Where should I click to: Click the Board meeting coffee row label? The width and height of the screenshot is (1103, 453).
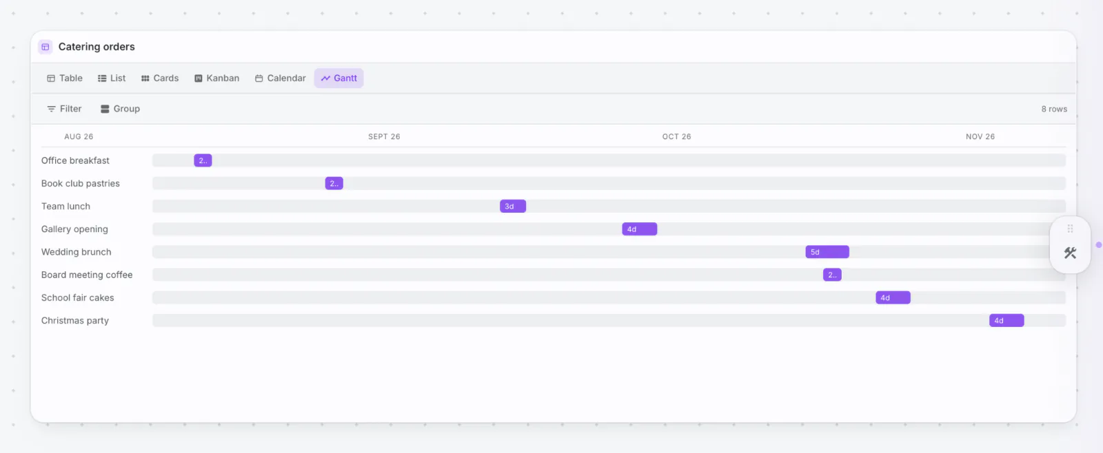point(87,275)
